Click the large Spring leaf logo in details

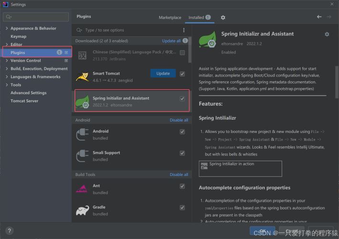208,40
